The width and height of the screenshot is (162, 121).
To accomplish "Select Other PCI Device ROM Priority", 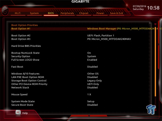I will coord(29,84).
